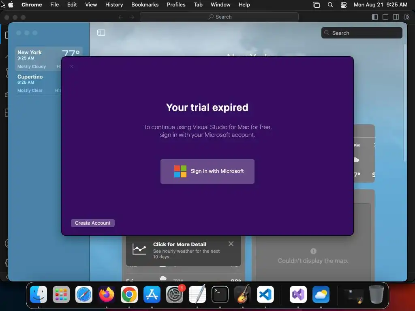
Task: Toggle the VS Code secondary sidebar layout icon
Action: click(x=396, y=17)
